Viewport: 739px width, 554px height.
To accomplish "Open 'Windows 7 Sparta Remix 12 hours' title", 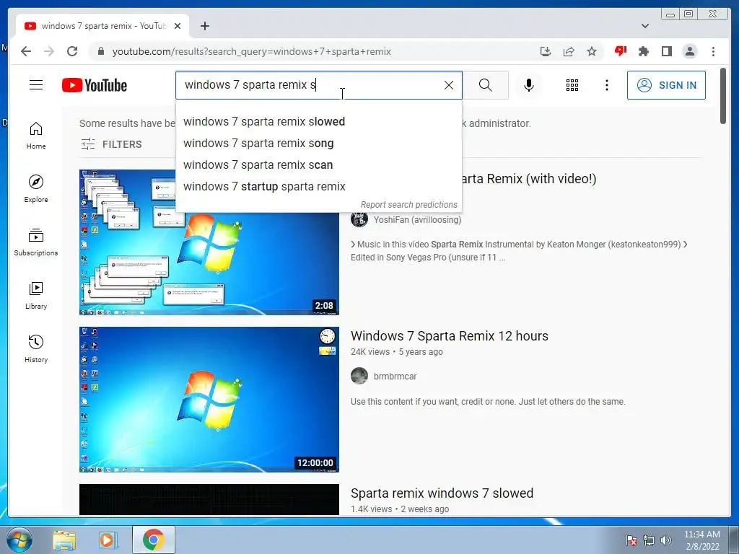I will 449,336.
